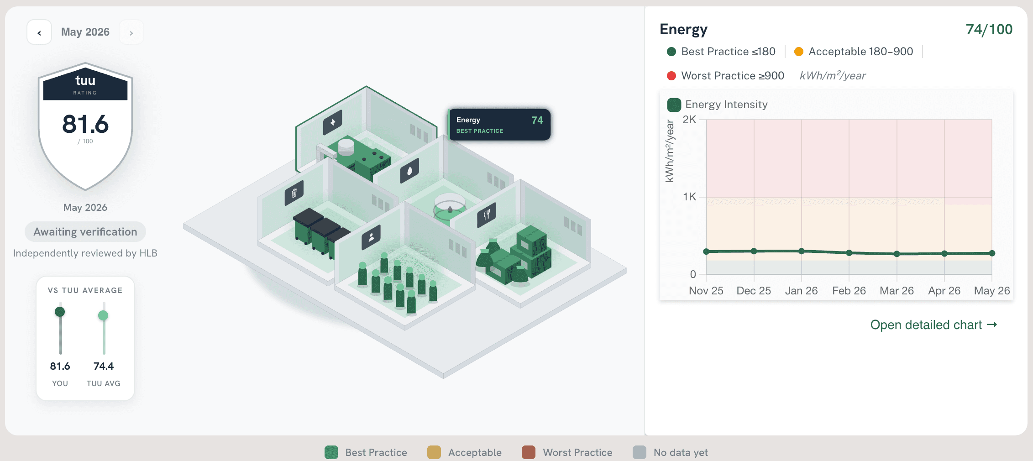Click the orange Acceptable 180–900 dot

point(799,52)
